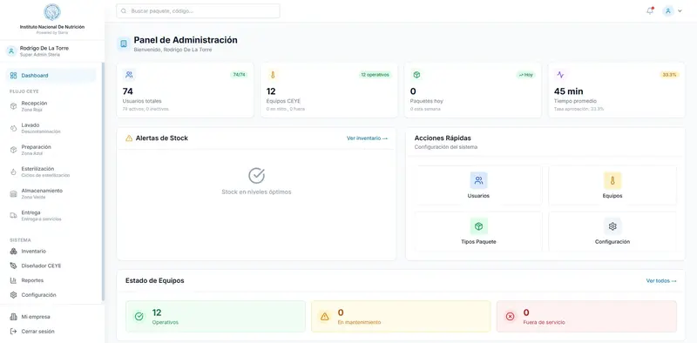Screen dimensions: 697x343
Task: Focus the 'Buscar paquete, código' search field
Action: point(199,11)
